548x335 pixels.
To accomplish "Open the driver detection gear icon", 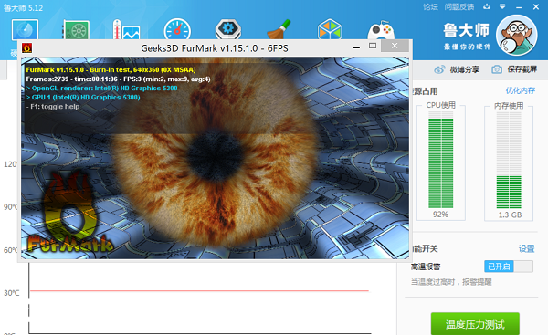I will tap(228, 29).
